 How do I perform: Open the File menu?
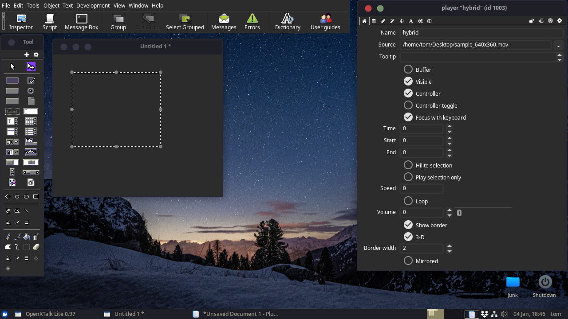(6, 5)
